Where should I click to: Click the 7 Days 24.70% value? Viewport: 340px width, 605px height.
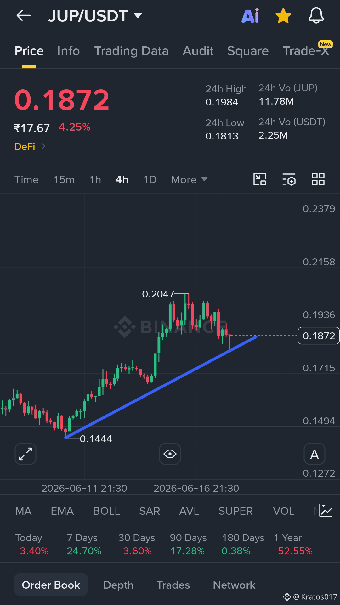[x=84, y=551]
